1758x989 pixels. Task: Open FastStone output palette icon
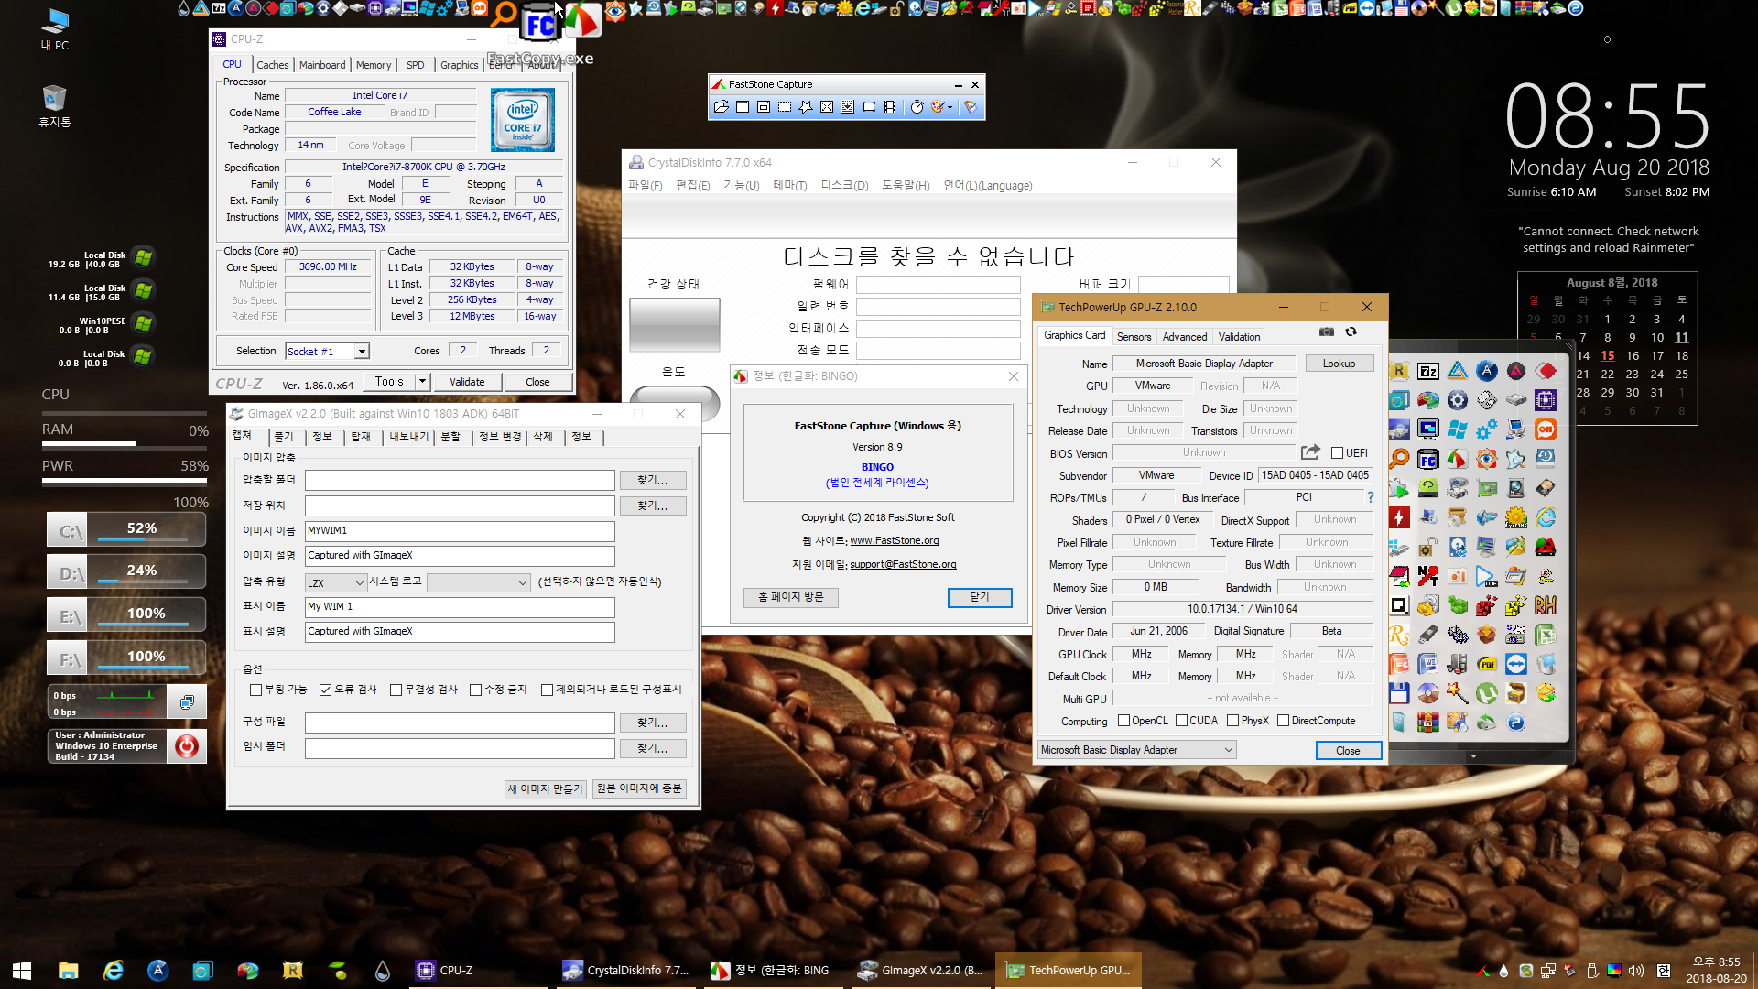(x=938, y=107)
